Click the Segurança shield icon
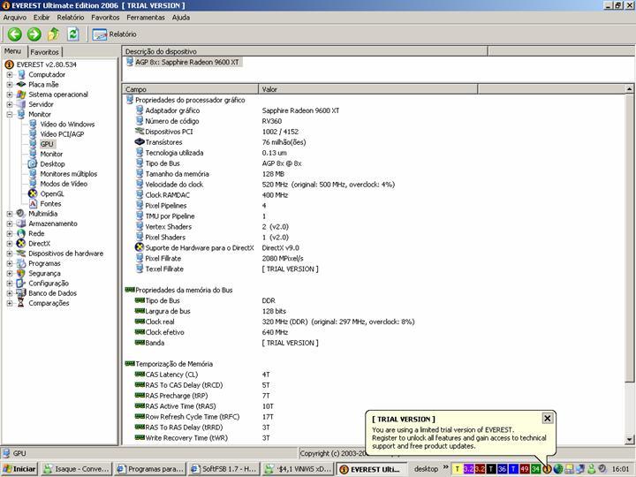Image resolution: width=636 pixels, height=477 pixels. [21, 273]
